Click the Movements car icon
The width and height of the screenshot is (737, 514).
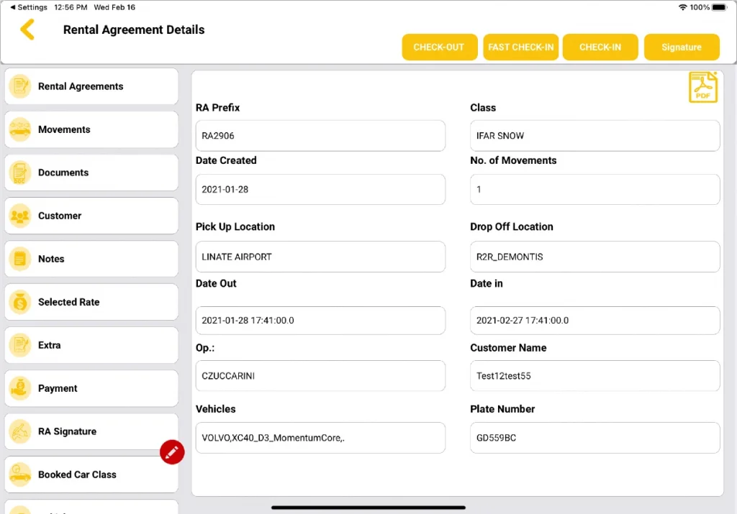coord(19,129)
